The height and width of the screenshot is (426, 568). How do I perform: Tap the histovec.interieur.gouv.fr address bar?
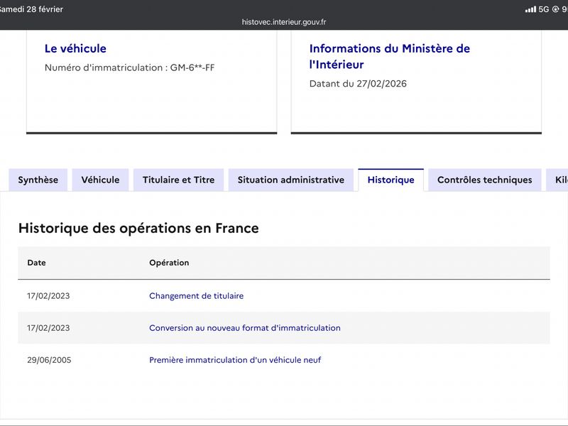tap(284, 22)
